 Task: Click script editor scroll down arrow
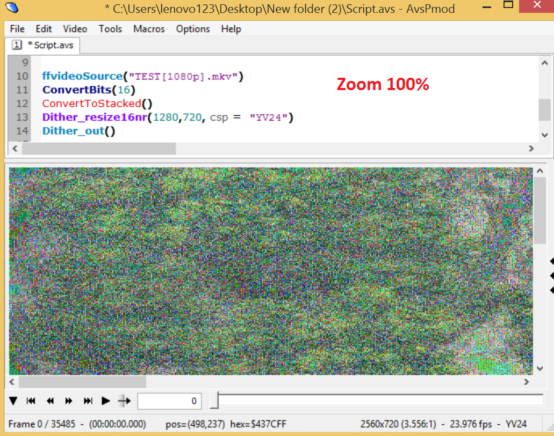(544, 135)
